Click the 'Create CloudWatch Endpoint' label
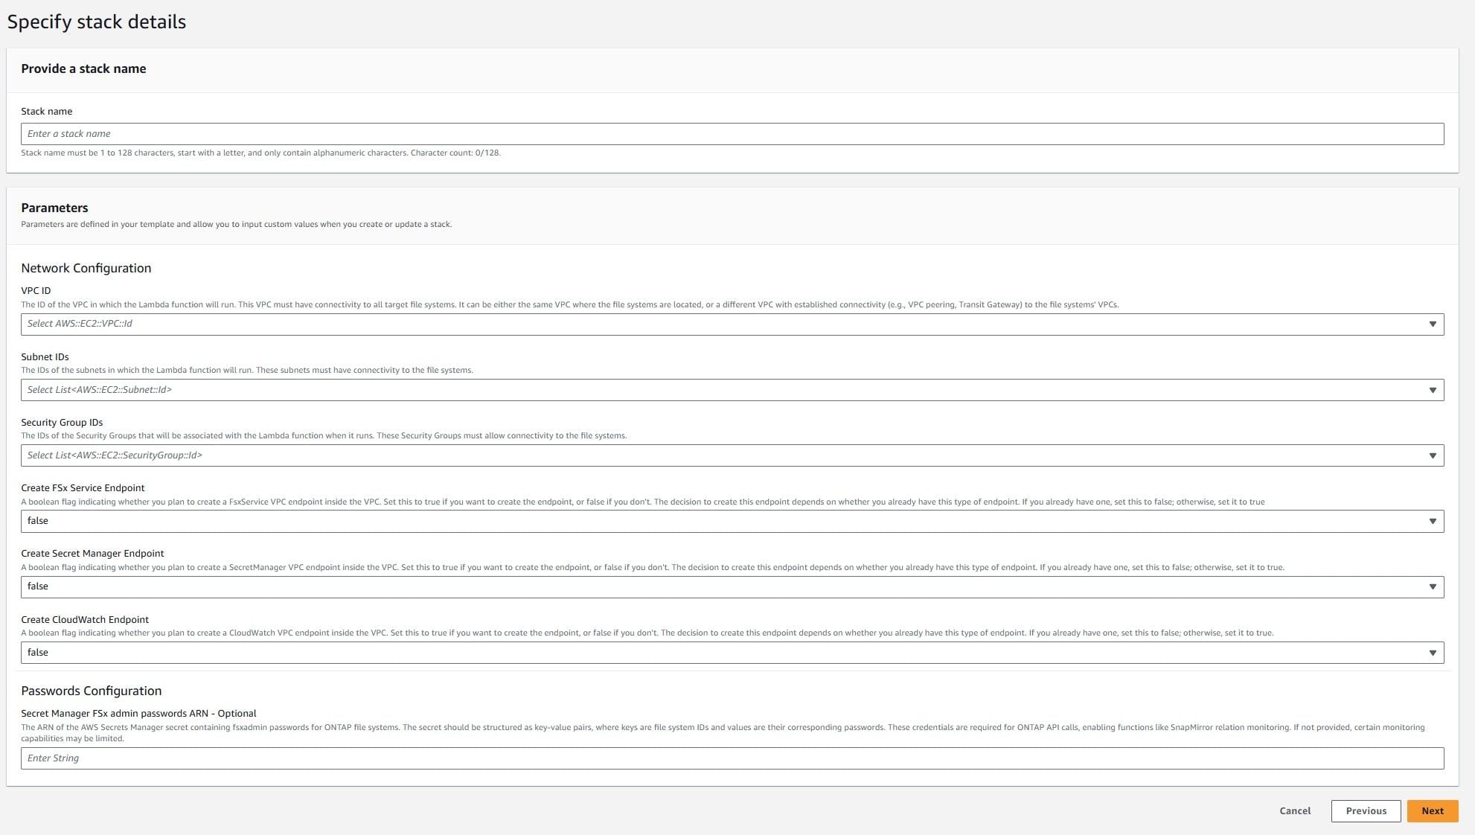Image resolution: width=1475 pixels, height=835 pixels. click(x=85, y=620)
